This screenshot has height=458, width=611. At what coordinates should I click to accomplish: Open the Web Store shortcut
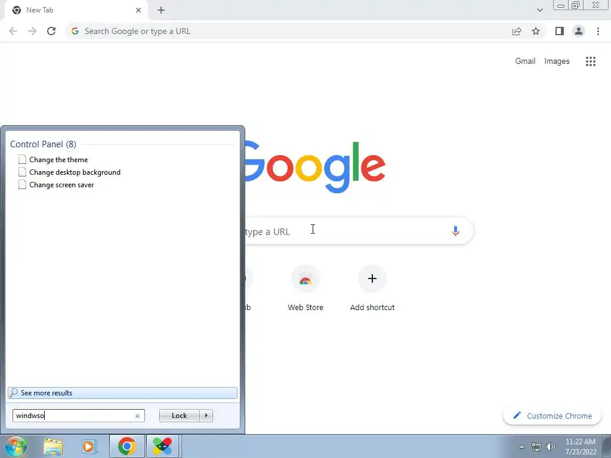305,289
